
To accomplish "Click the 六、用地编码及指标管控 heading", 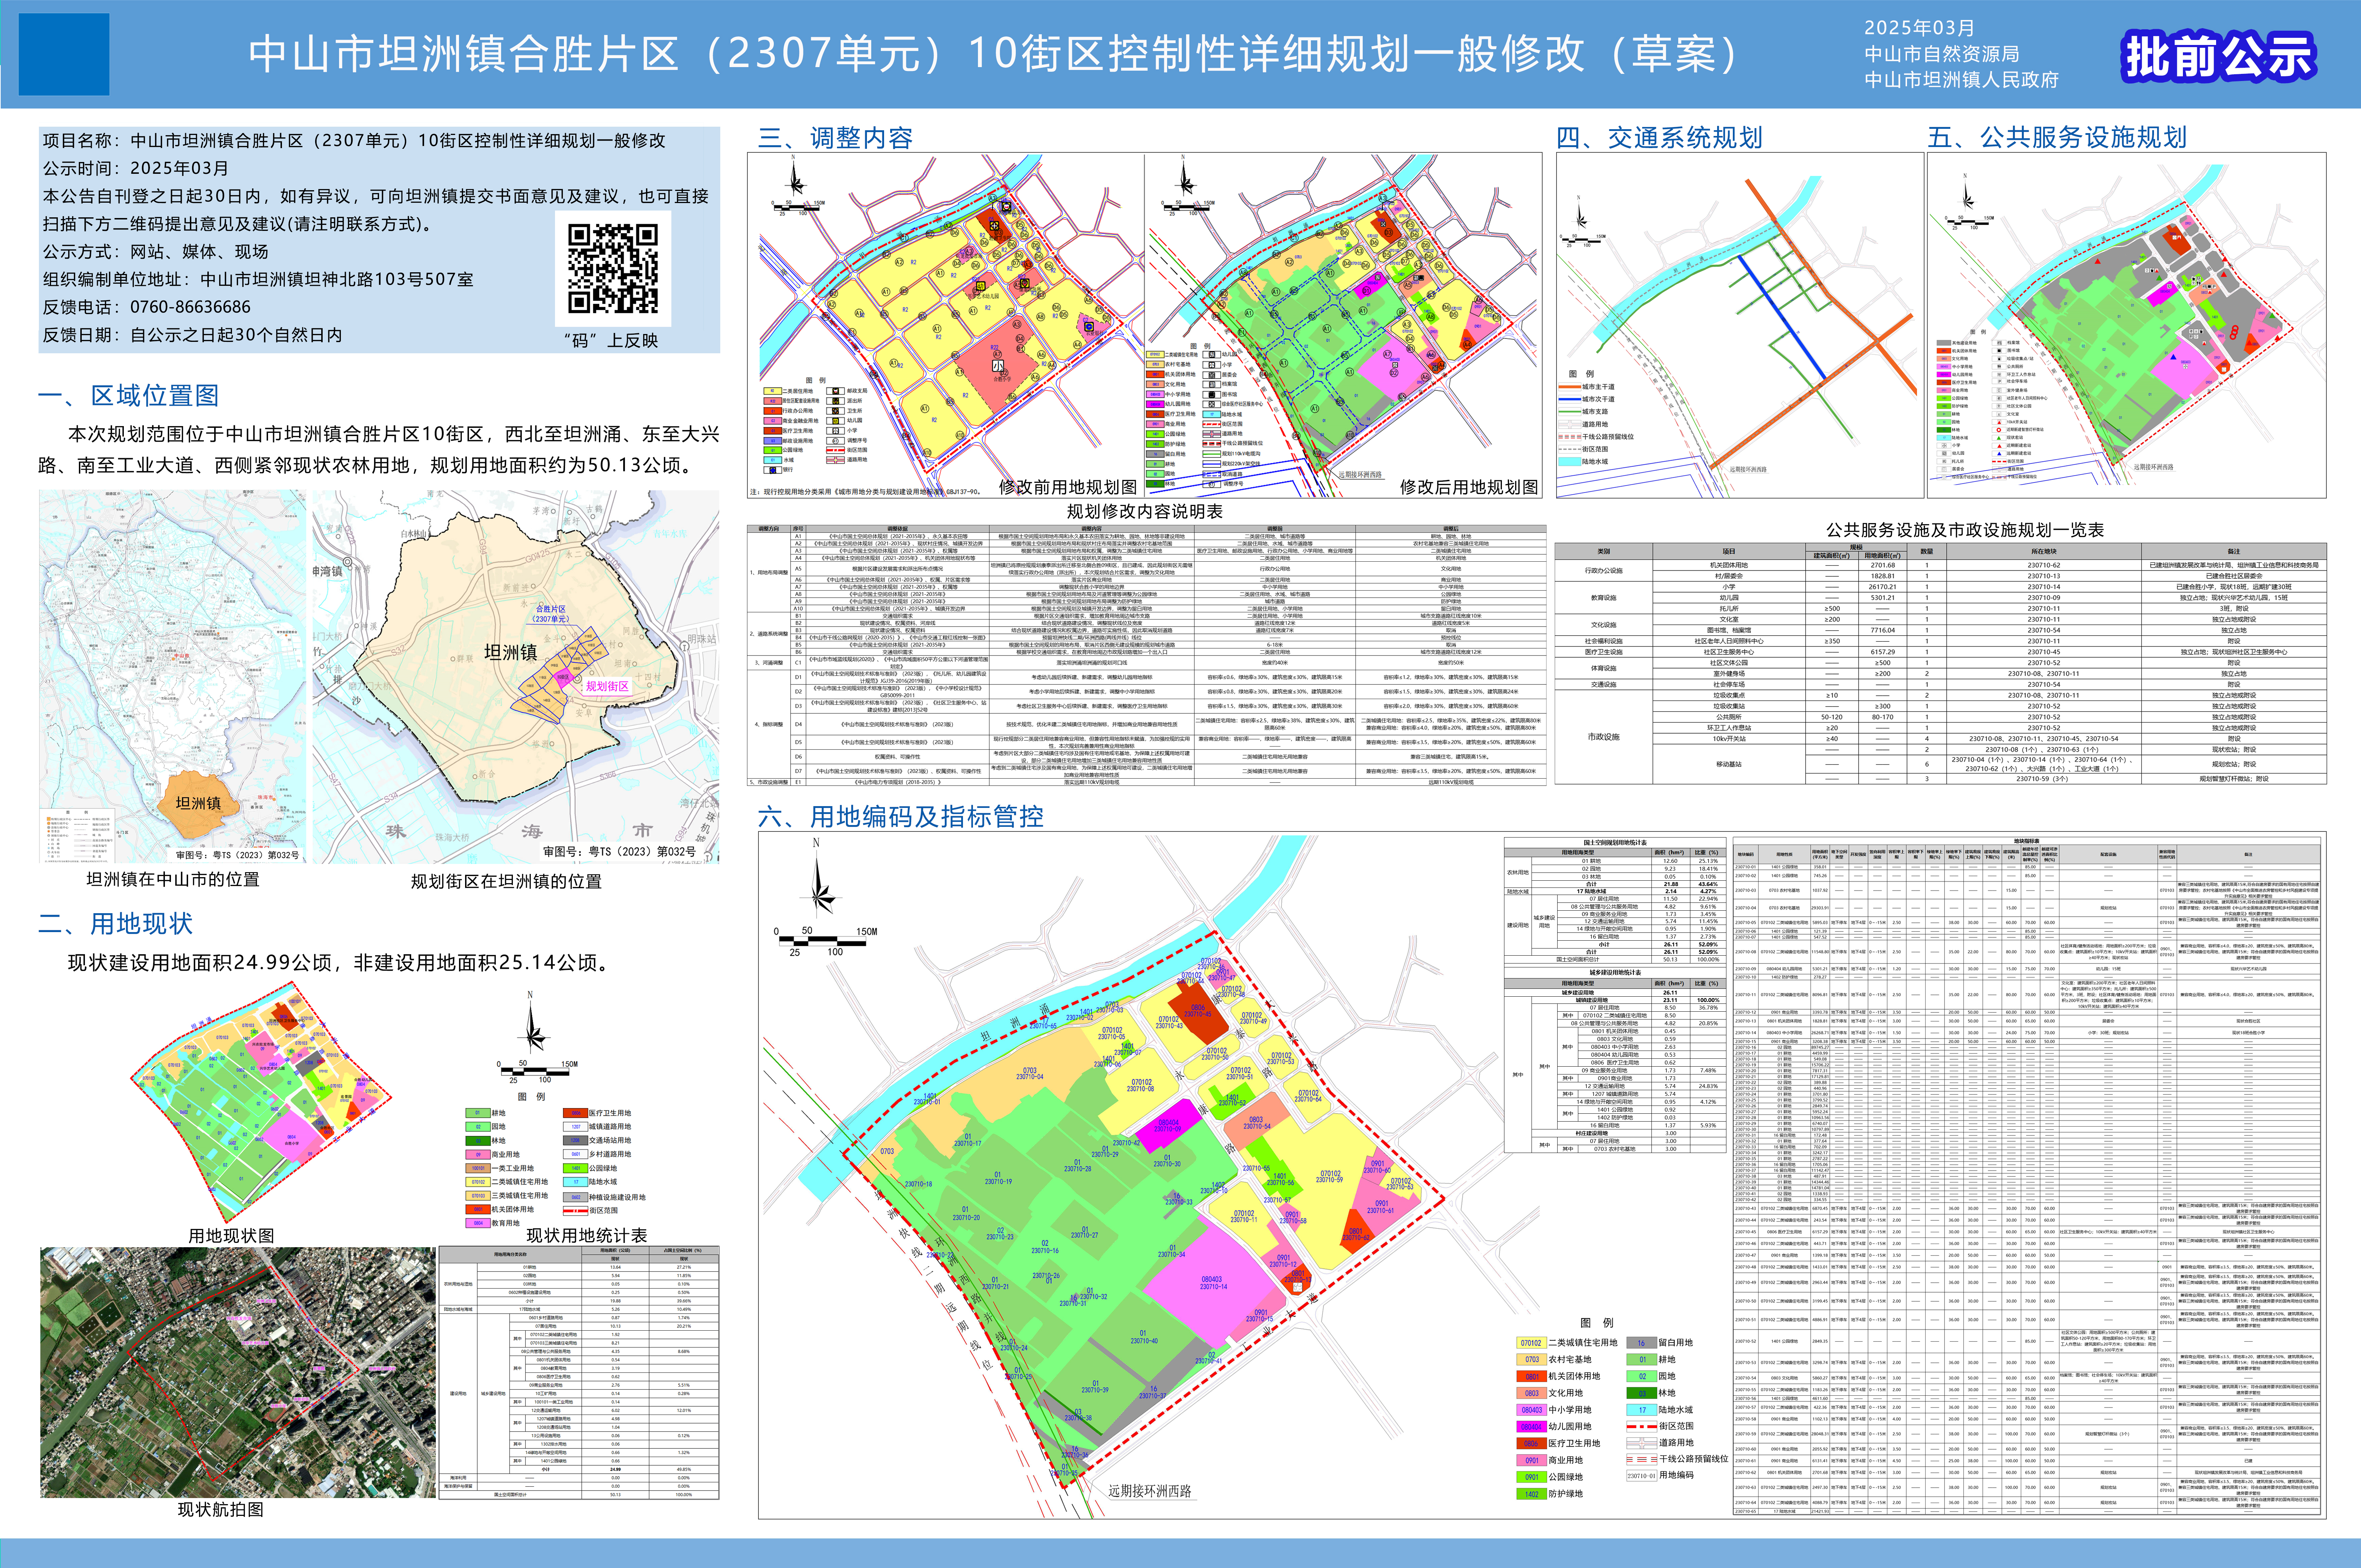I will click(x=900, y=817).
